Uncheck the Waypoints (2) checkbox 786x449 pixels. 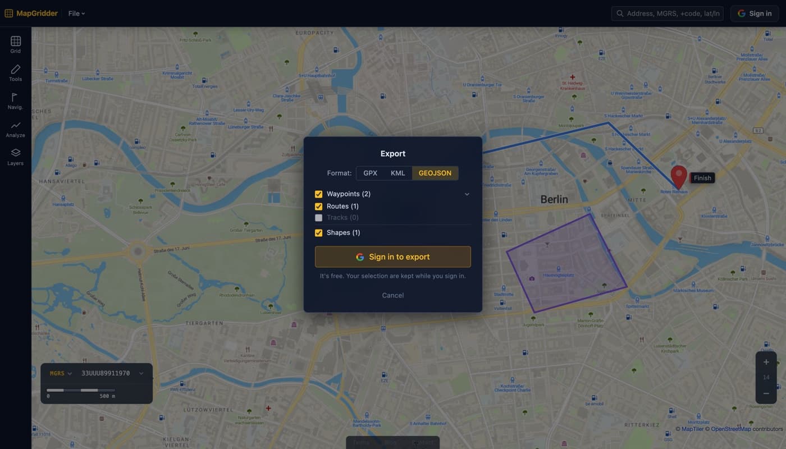pyautogui.click(x=319, y=194)
